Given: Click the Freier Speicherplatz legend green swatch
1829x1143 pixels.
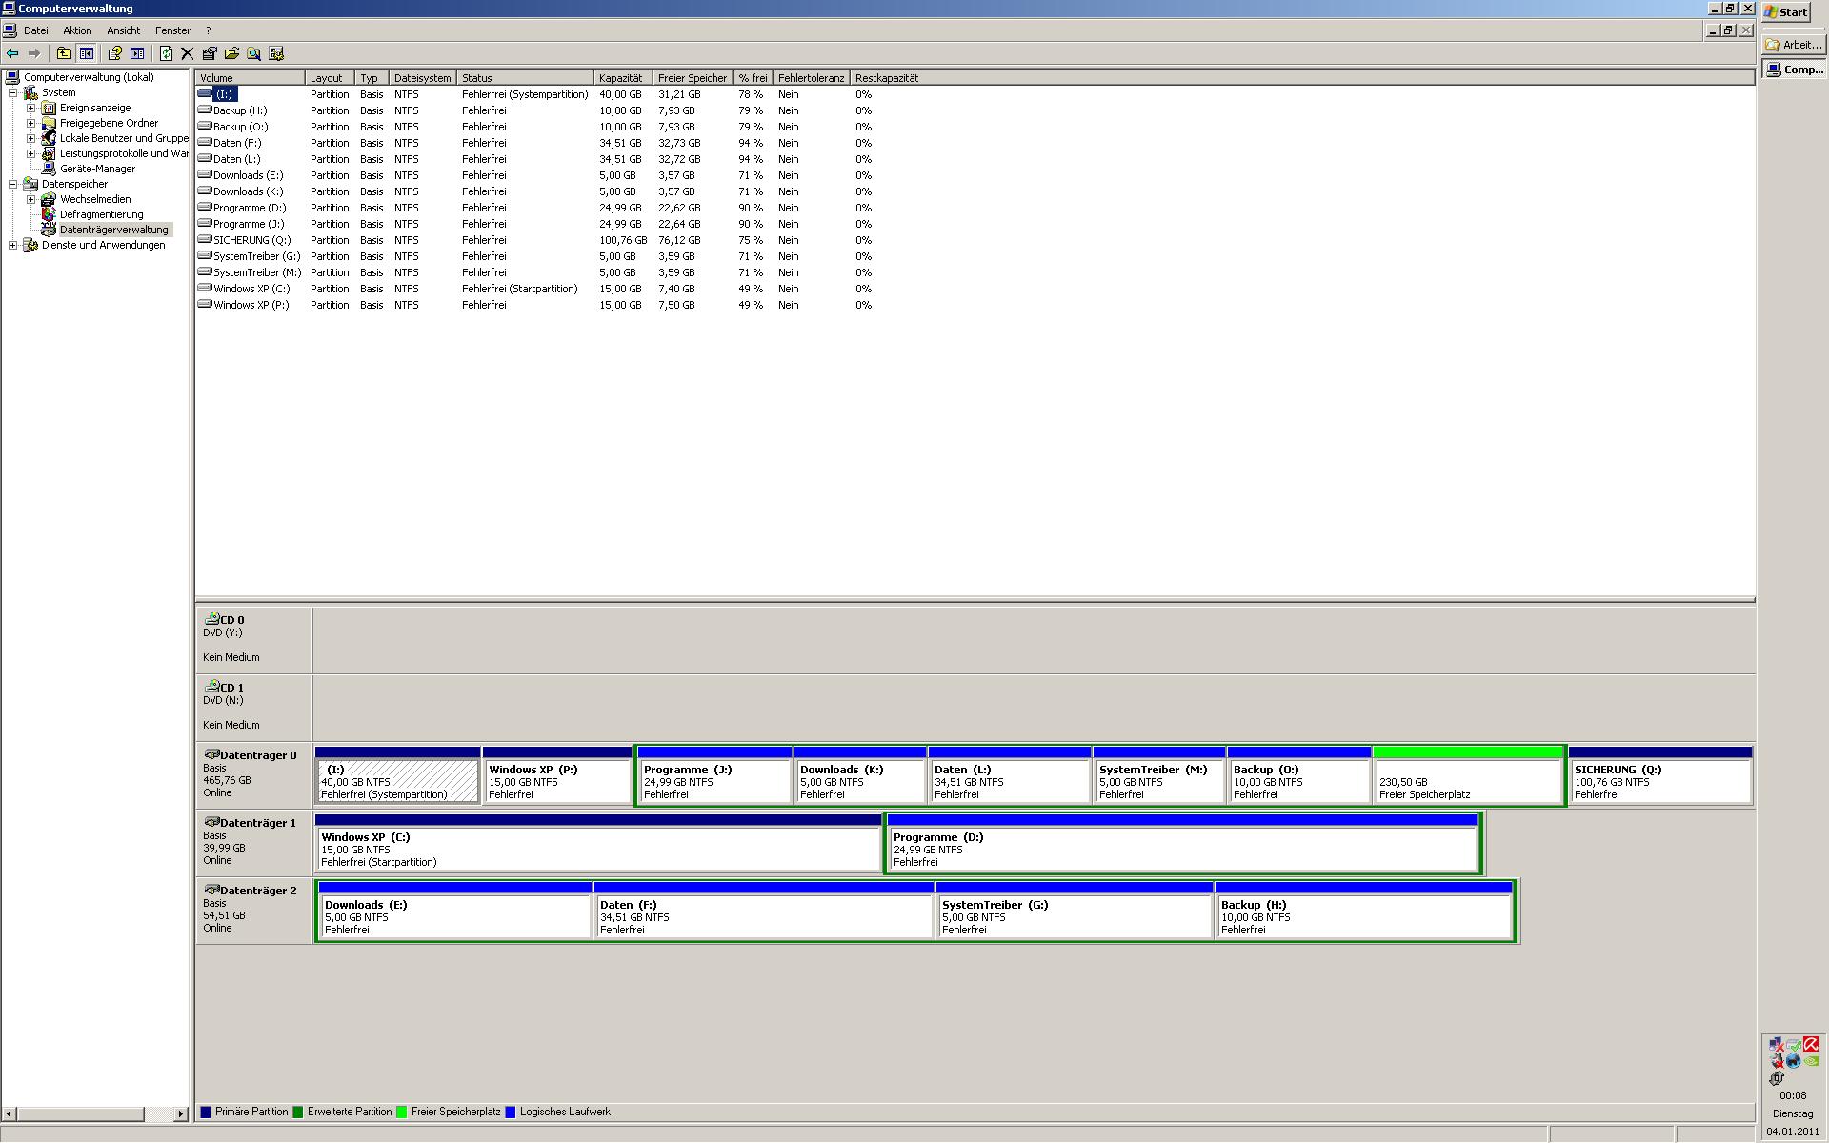Looking at the screenshot, I should tap(401, 1112).
